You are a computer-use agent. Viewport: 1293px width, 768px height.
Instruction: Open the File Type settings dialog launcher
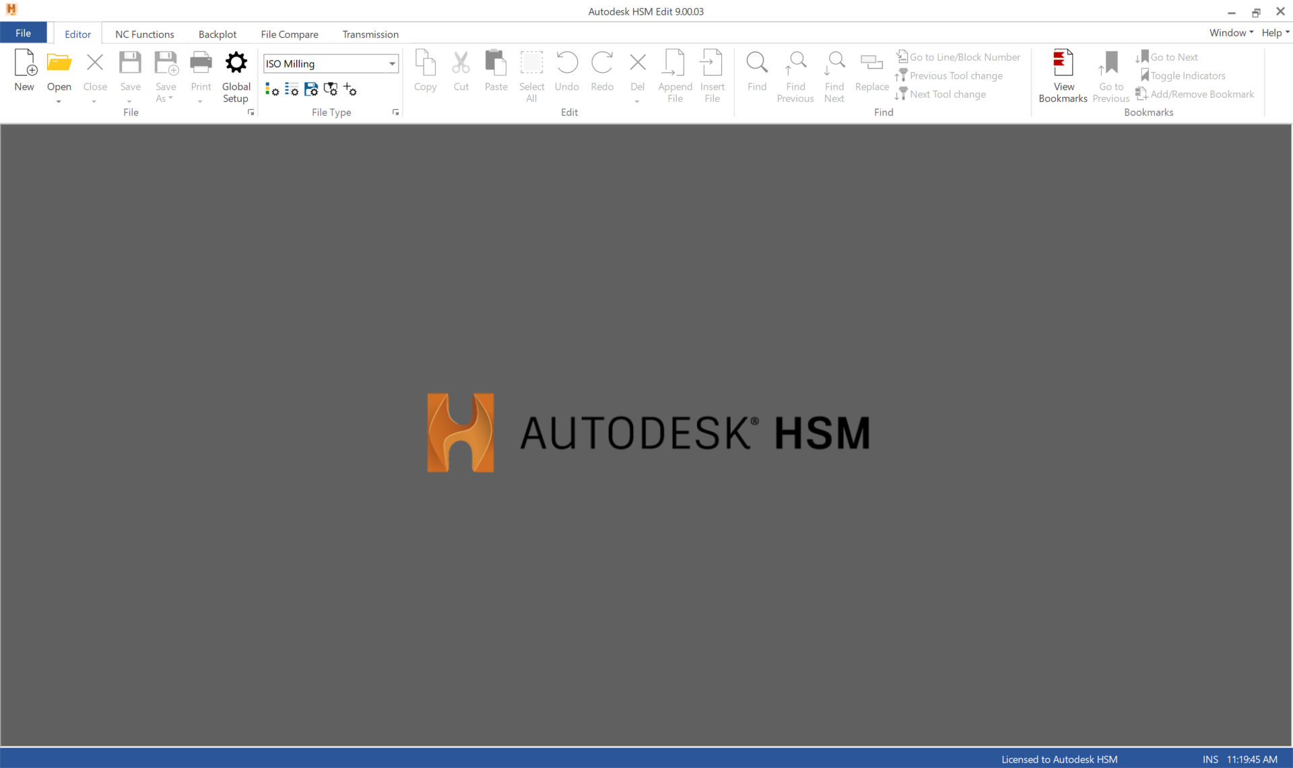tap(395, 113)
